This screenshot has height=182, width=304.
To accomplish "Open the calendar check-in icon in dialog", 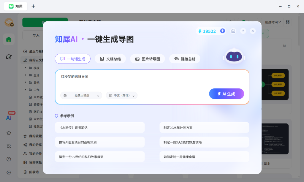I will point(233,31).
